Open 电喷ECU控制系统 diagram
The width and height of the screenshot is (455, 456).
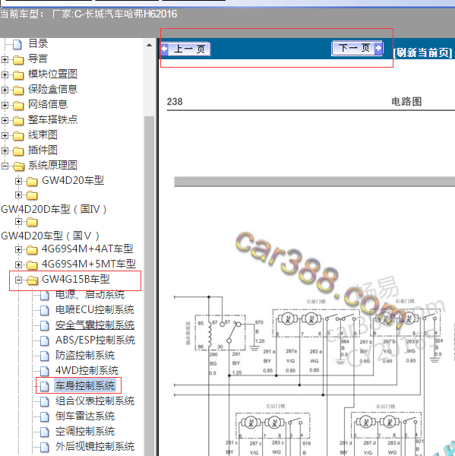click(x=95, y=310)
